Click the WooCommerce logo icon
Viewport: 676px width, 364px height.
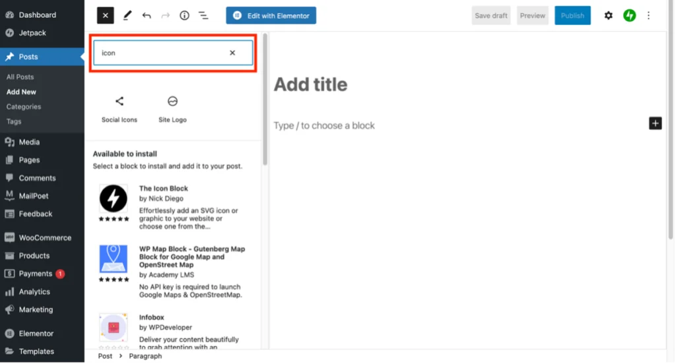9,238
